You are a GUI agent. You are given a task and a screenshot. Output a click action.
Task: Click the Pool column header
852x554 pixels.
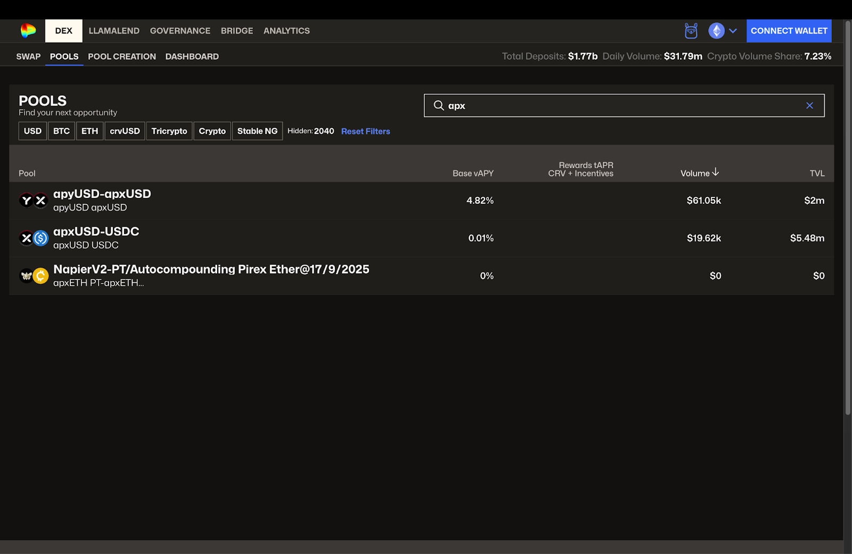click(x=27, y=173)
